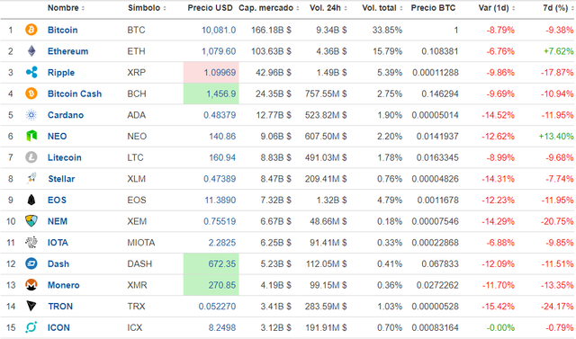Click volume 9.34B $ for Bitcoin

[x=331, y=30]
